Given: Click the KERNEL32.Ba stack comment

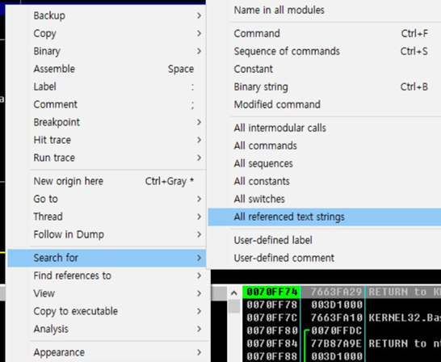Looking at the screenshot, I should pyautogui.click(x=405, y=318).
